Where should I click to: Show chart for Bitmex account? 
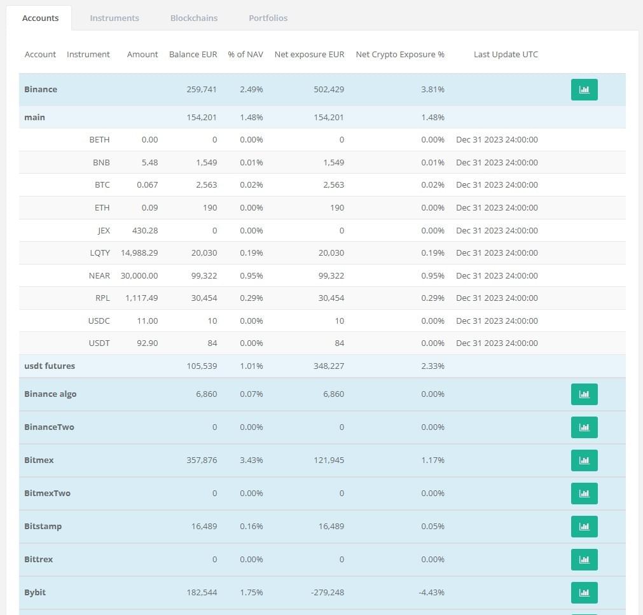tap(584, 460)
